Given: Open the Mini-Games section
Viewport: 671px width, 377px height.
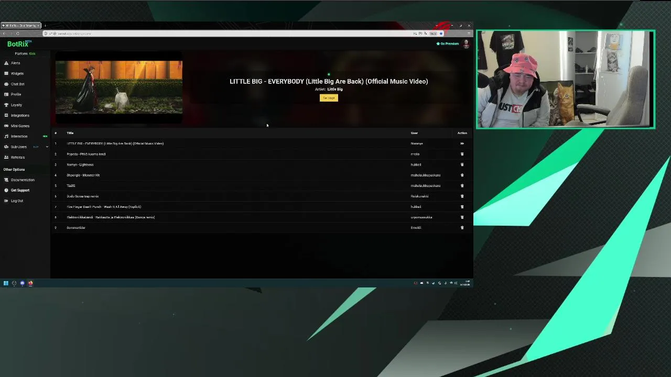Looking at the screenshot, I should [x=20, y=126].
